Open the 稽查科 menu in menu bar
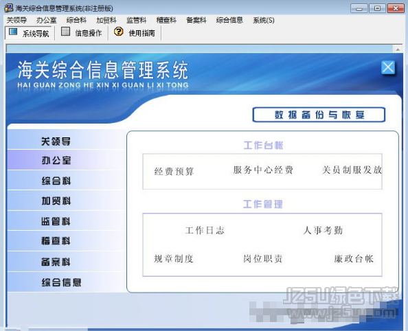The height and width of the screenshot is (331, 408). point(166,21)
